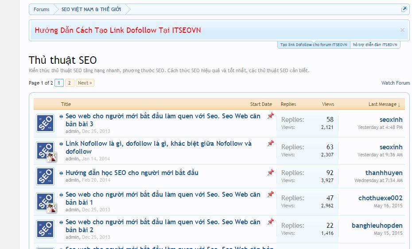Screen dimensions: 412x249
Task: Open thread 'Seo Web căn bản bài 2'
Action: pos(163,226)
